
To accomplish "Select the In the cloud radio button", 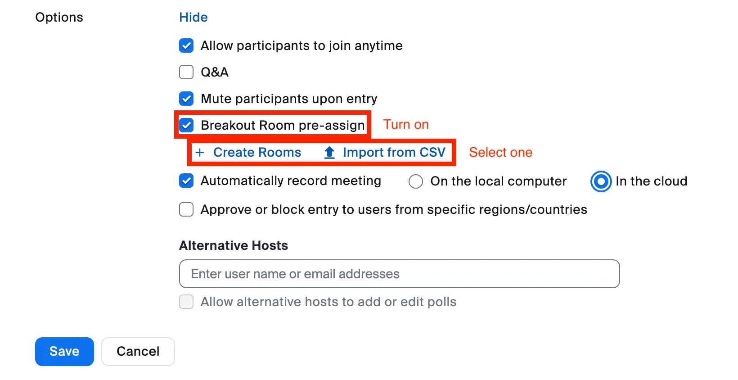I will [x=601, y=181].
